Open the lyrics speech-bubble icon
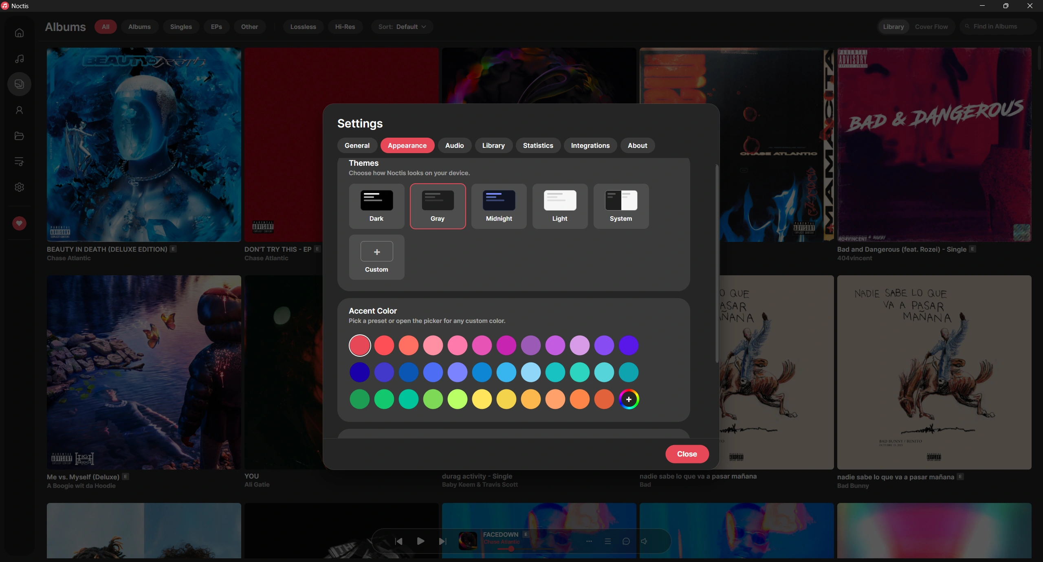 (626, 541)
